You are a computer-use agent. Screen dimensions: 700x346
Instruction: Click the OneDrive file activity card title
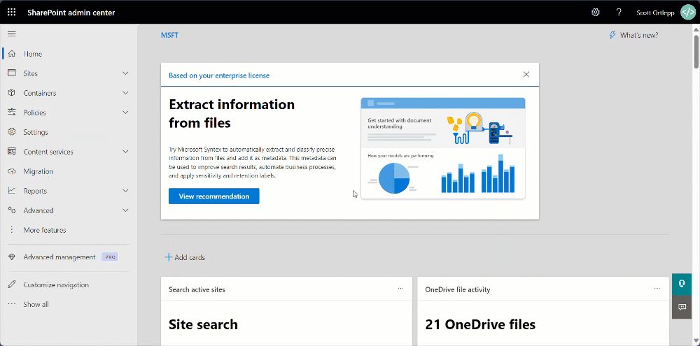[x=458, y=289]
